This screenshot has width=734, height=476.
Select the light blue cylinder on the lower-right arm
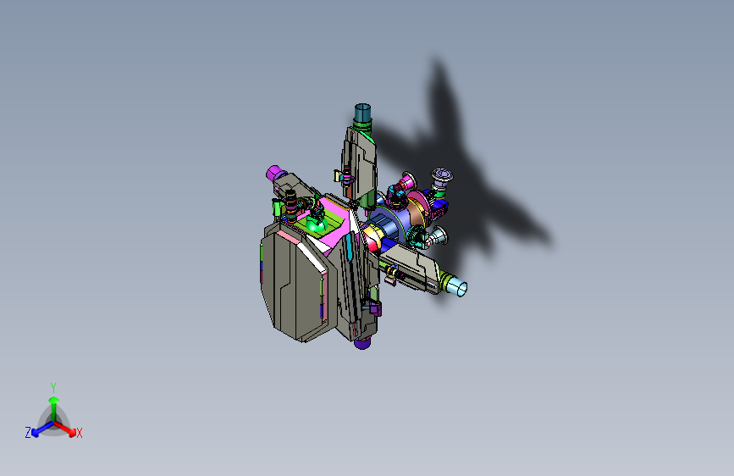pyautogui.click(x=455, y=285)
